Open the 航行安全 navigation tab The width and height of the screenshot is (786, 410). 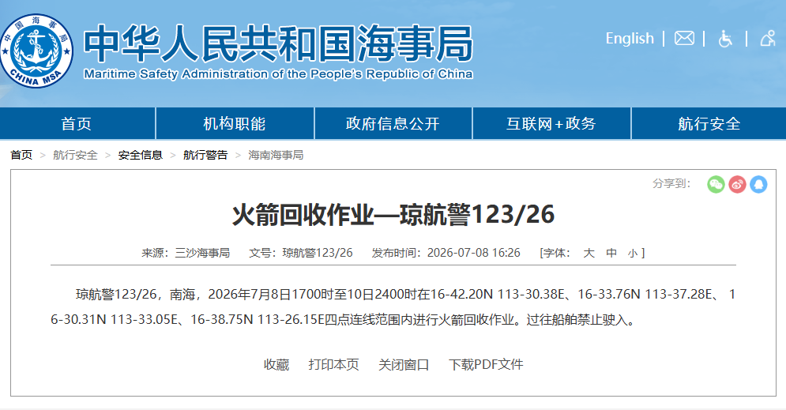point(709,123)
